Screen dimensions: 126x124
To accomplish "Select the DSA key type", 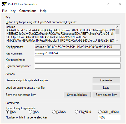I will (34, 112).
